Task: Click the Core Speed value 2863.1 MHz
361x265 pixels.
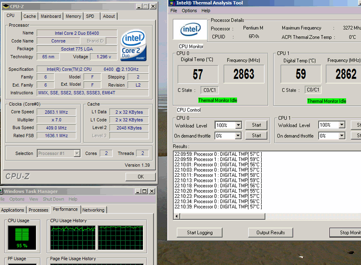Action: tap(56, 112)
